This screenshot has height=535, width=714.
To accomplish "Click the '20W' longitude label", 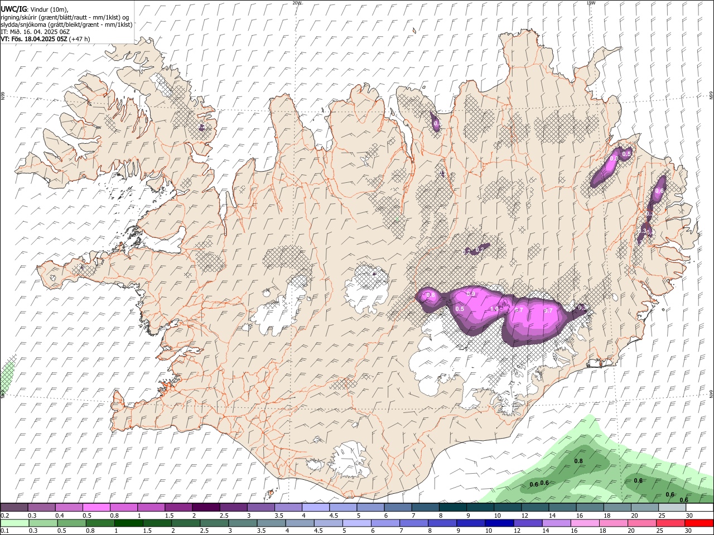I will click(297, 3).
